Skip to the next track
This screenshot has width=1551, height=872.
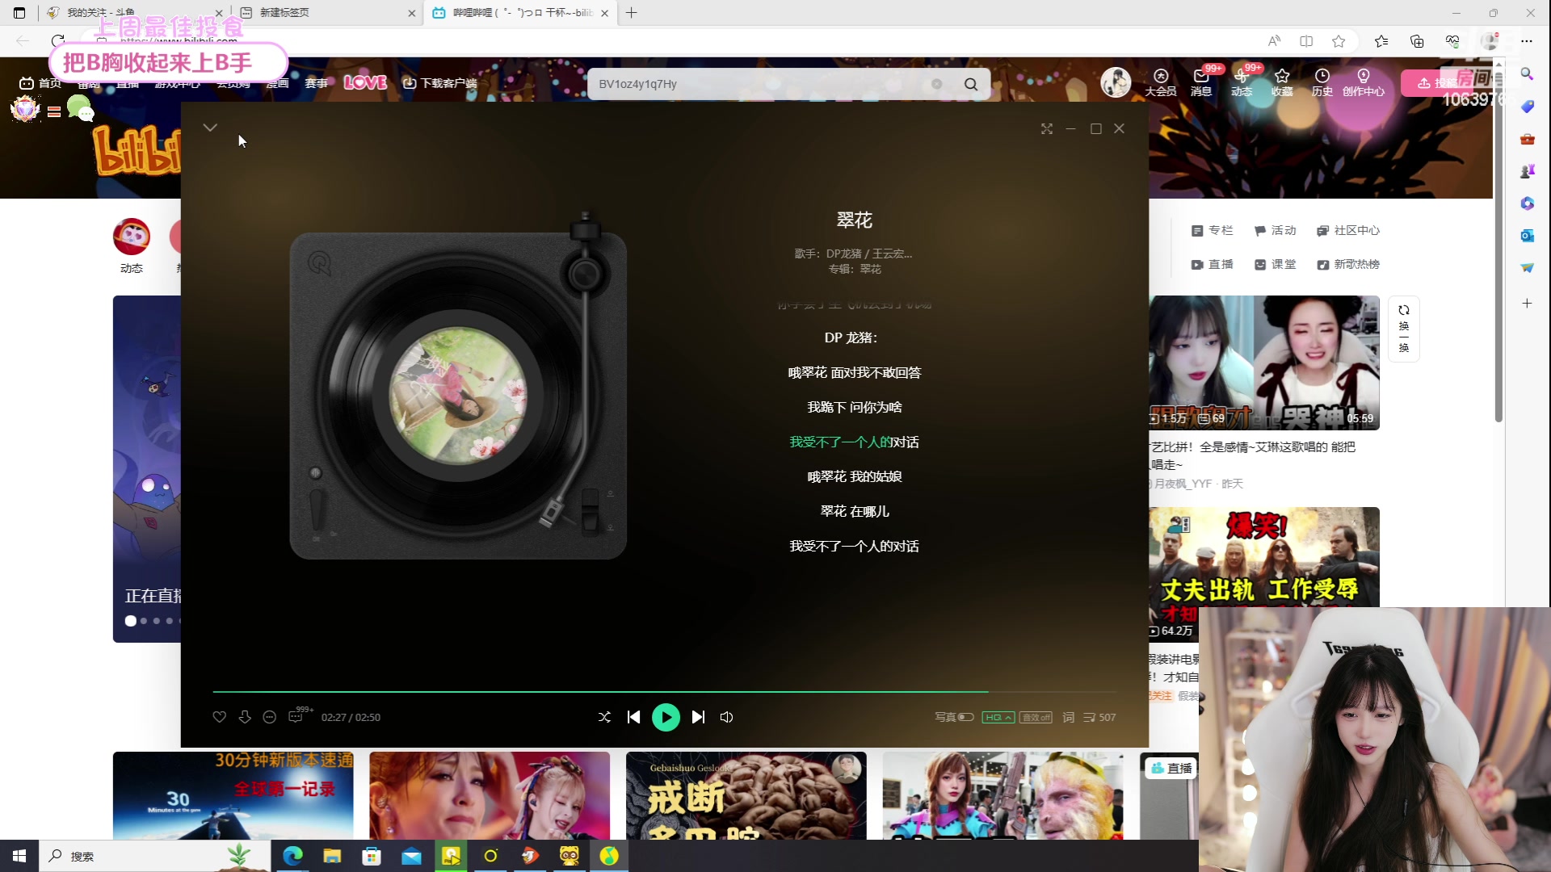pyautogui.click(x=699, y=717)
